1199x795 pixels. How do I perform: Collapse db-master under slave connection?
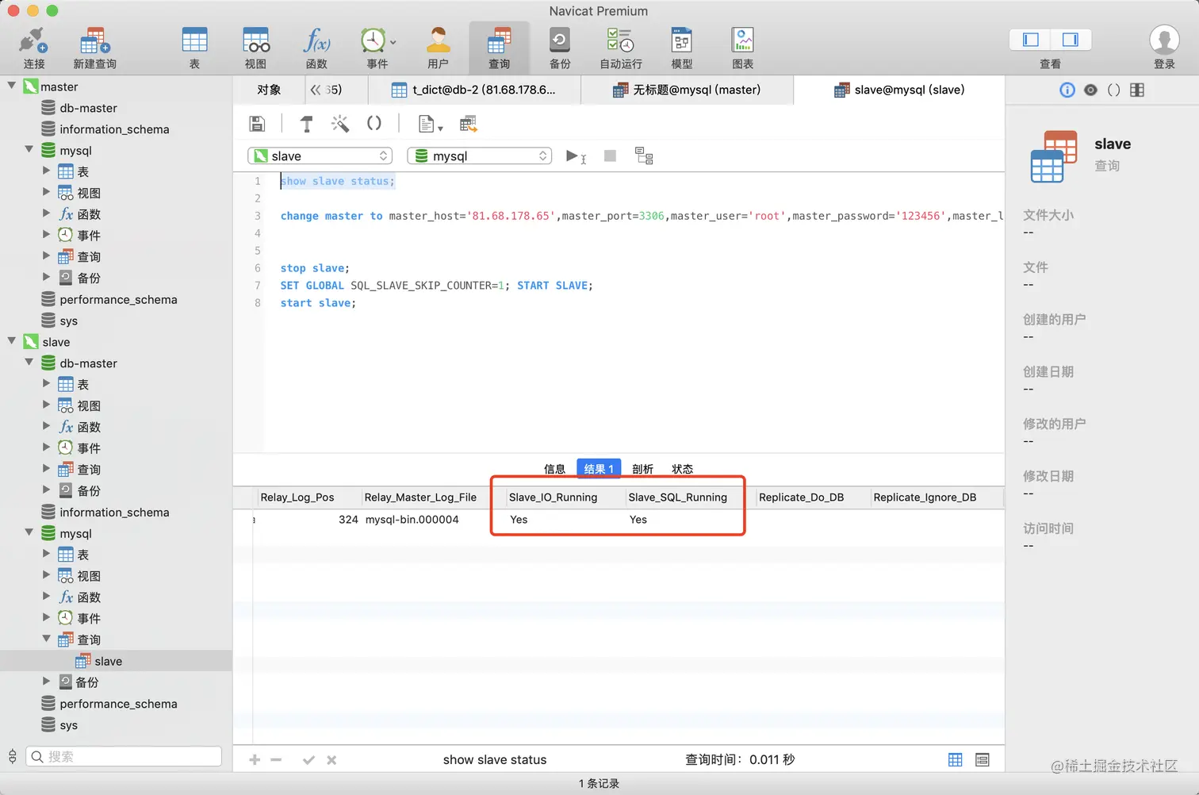pos(29,363)
